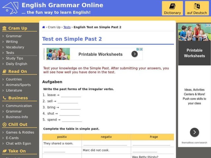
Task: Click the bank icon beside Cram Up
Action: [5, 28]
